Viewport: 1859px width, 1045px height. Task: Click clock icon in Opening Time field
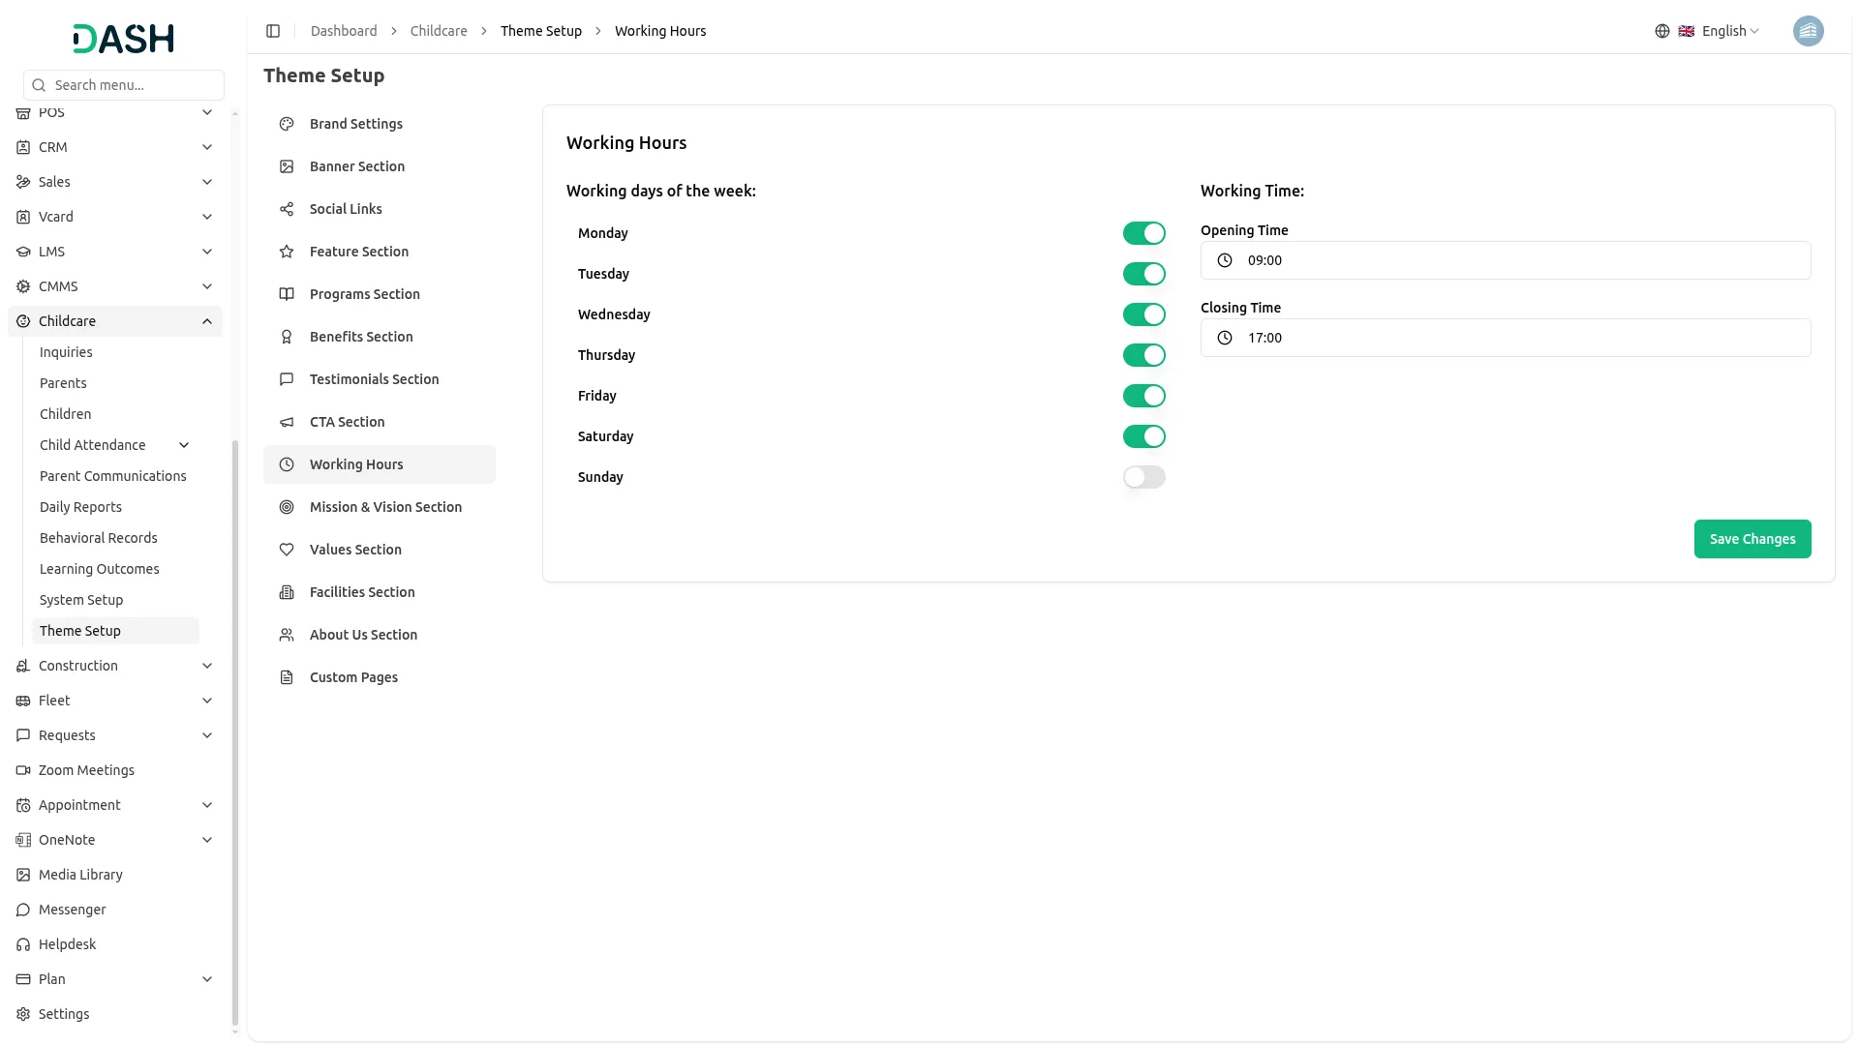1225,260
